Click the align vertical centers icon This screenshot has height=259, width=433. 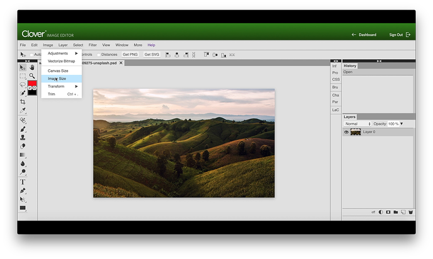pyautogui.click(x=215, y=55)
